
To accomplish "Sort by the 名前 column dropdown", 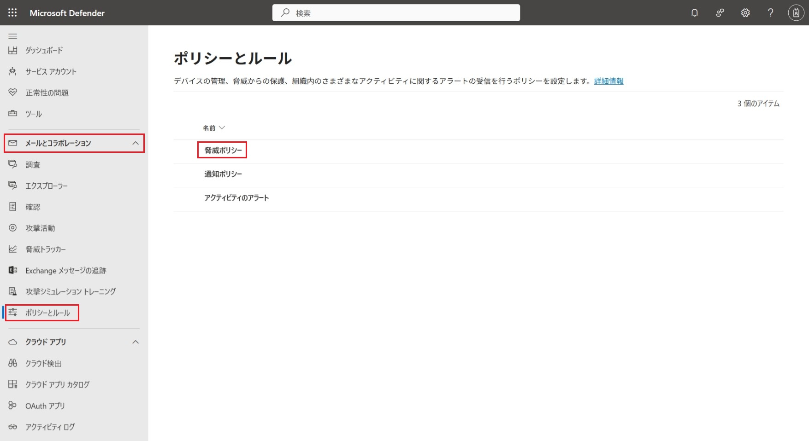I will 214,128.
